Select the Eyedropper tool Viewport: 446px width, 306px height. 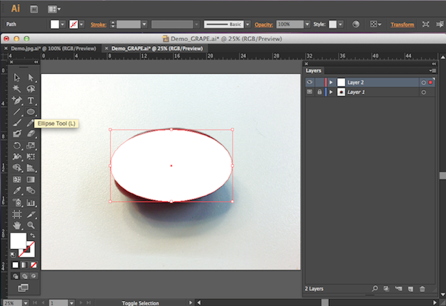(17, 191)
